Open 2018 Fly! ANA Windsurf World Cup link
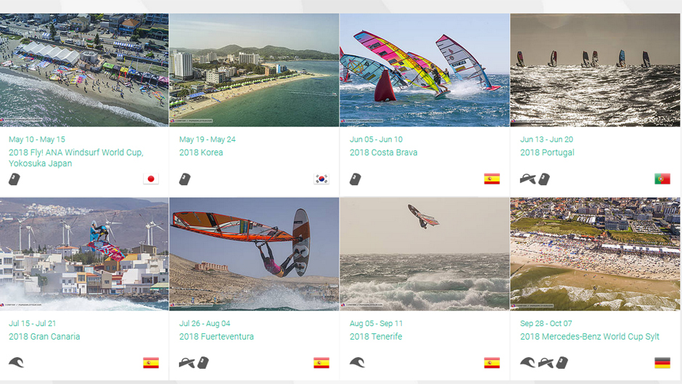The image size is (682, 384). (76, 158)
